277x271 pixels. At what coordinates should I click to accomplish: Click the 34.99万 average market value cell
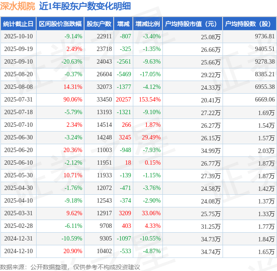click(x=210, y=150)
